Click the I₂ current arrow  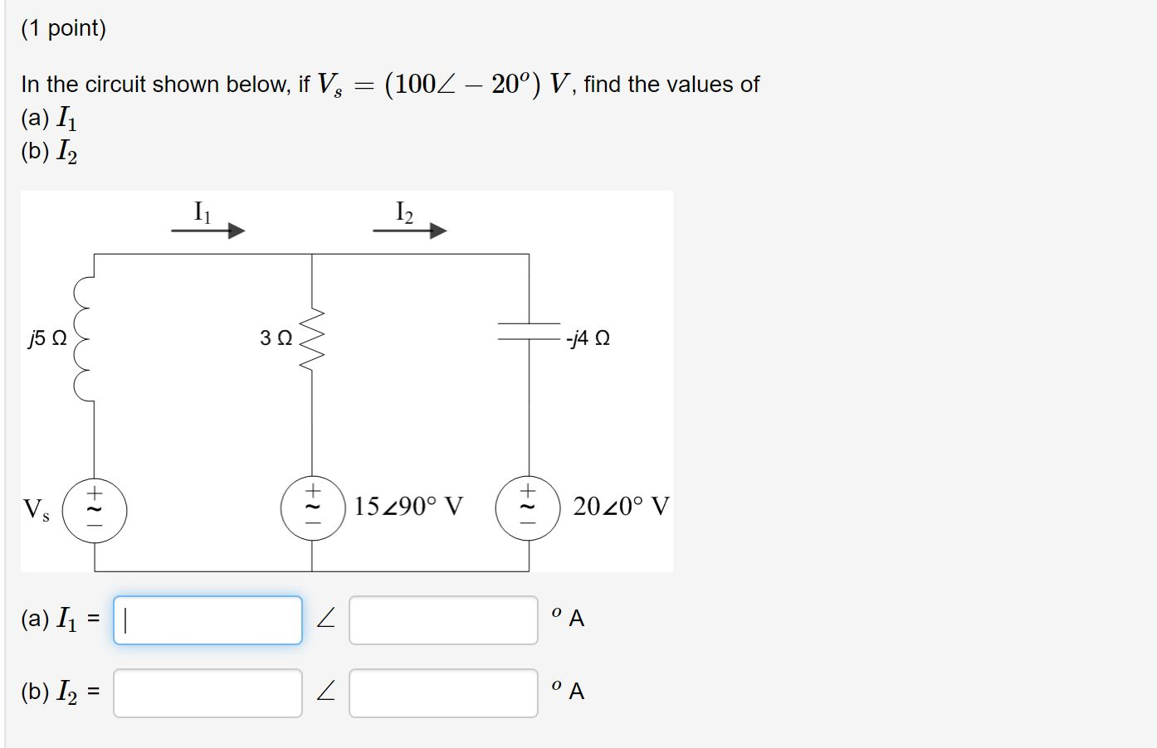(410, 230)
